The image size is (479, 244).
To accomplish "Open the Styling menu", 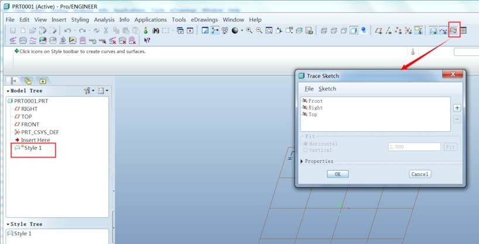I will 80,19.
